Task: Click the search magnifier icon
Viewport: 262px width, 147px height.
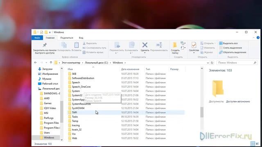Action: click(255, 63)
